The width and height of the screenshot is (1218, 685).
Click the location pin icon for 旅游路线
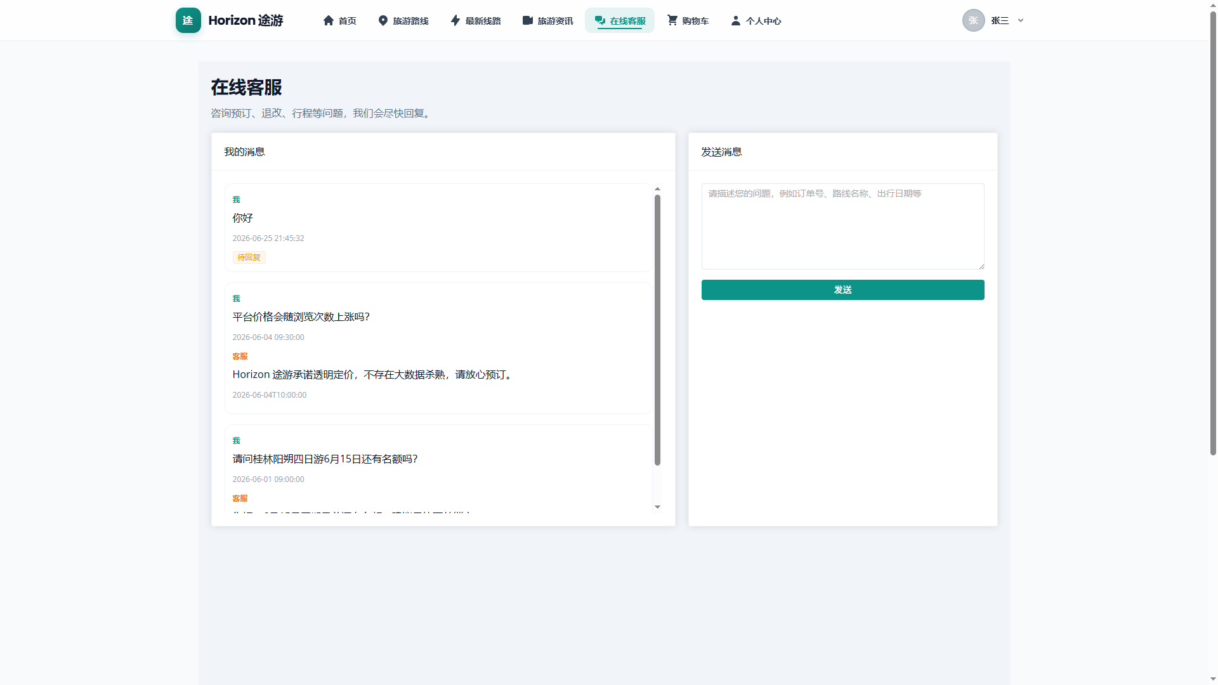click(383, 20)
